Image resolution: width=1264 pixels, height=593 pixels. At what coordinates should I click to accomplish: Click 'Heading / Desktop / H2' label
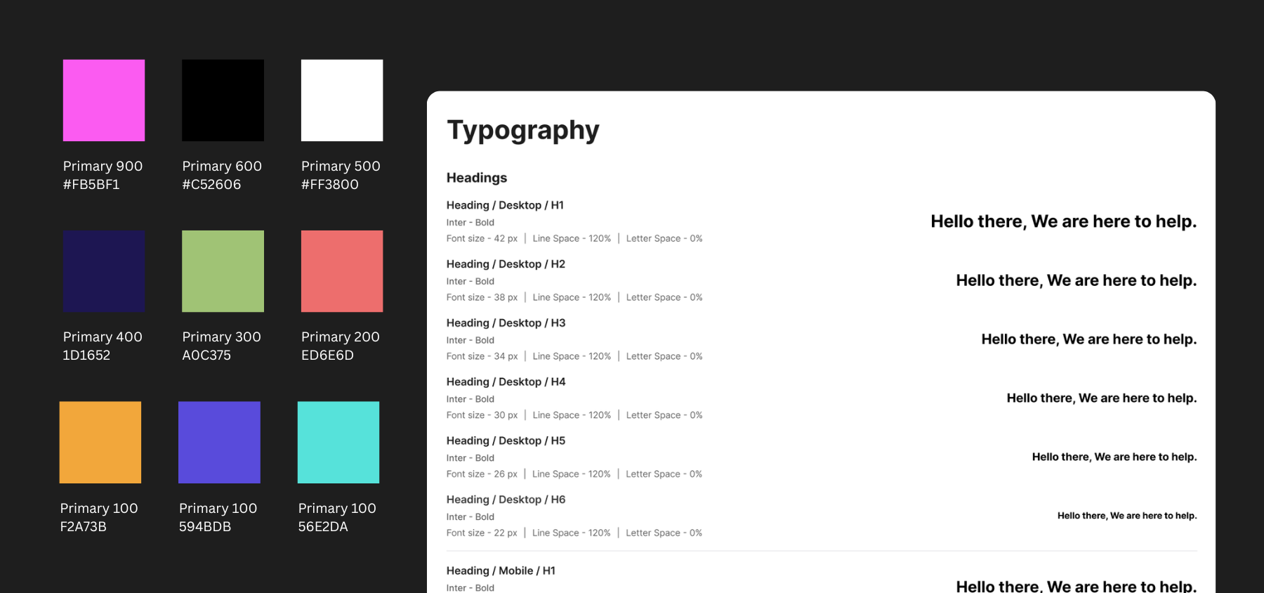[x=506, y=264]
